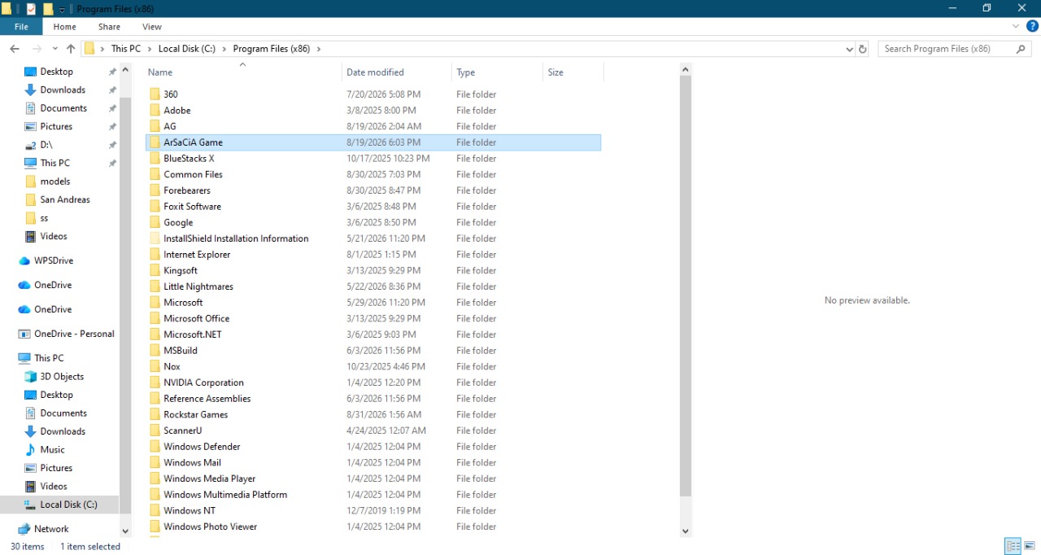Click This PC in the breadcrumb
Image resolution: width=1041 pixels, height=555 pixels.
(126, 49)
